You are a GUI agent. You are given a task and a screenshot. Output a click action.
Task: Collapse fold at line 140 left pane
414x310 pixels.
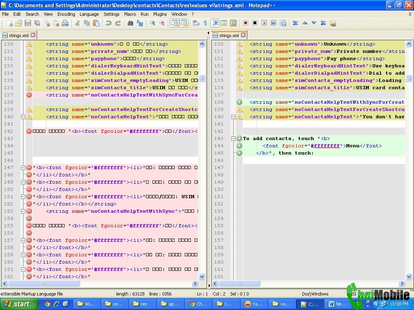coord(23,117)
